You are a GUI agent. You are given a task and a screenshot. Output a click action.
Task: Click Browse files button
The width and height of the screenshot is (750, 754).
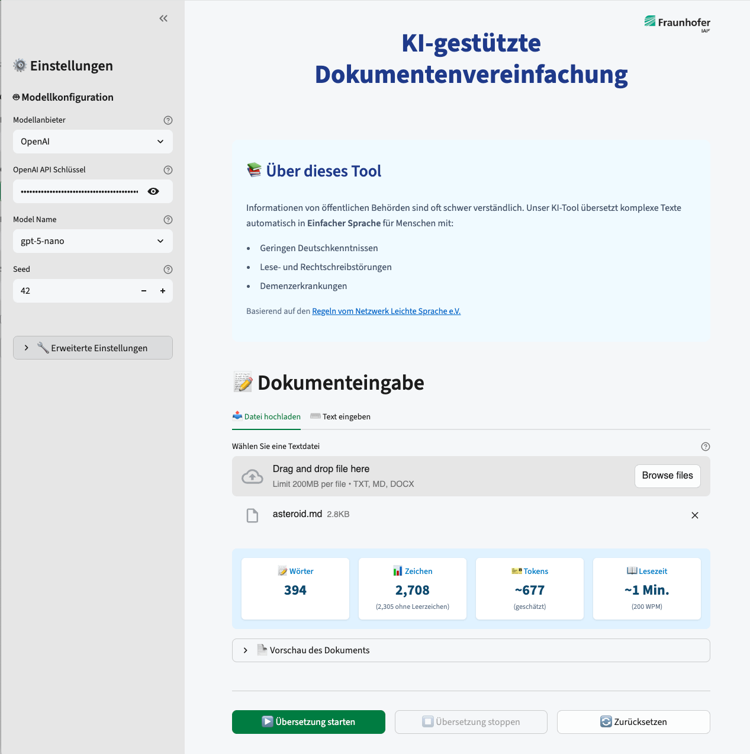pos(667,476)
